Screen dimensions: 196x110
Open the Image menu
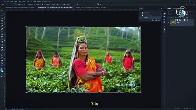tap(12, 1)
